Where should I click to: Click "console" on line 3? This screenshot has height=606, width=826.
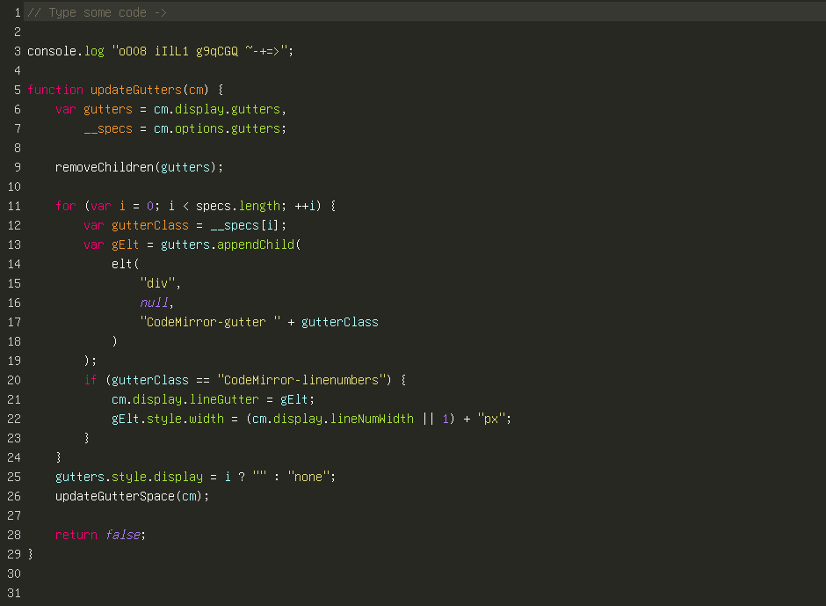[52, 51]
